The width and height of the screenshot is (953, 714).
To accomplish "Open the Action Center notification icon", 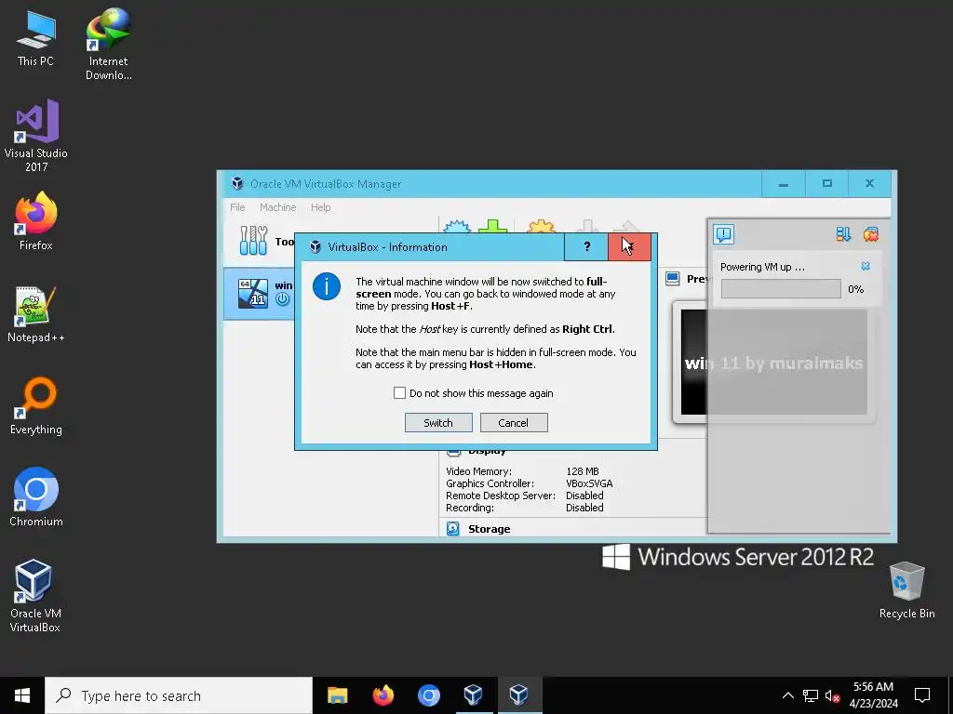I will [x=922, y=695].
